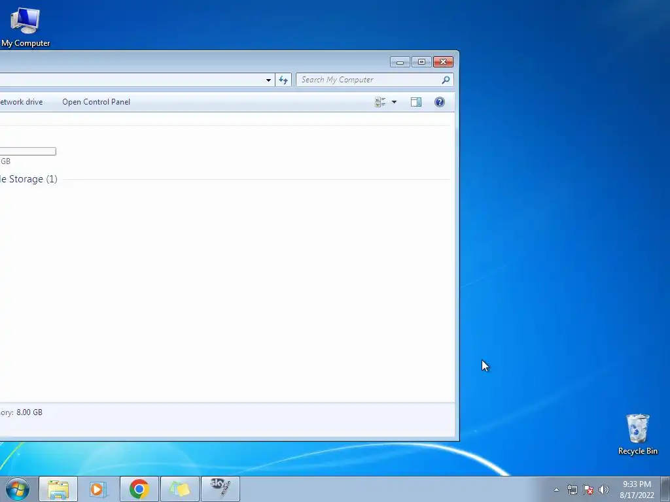Change your view icon in toolbar
The height and width of the screenshot is (502, 670).
point(380,102)
